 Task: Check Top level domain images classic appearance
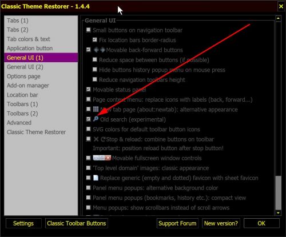(88, 168)
